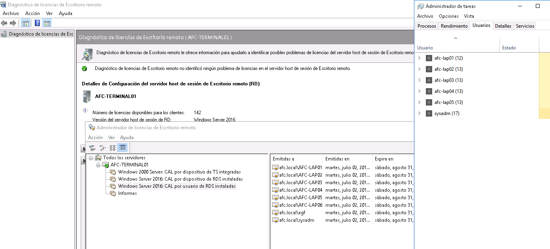Click the license icon for afc.local\egf
Screen dimensions: 550x249
point(275,213)
